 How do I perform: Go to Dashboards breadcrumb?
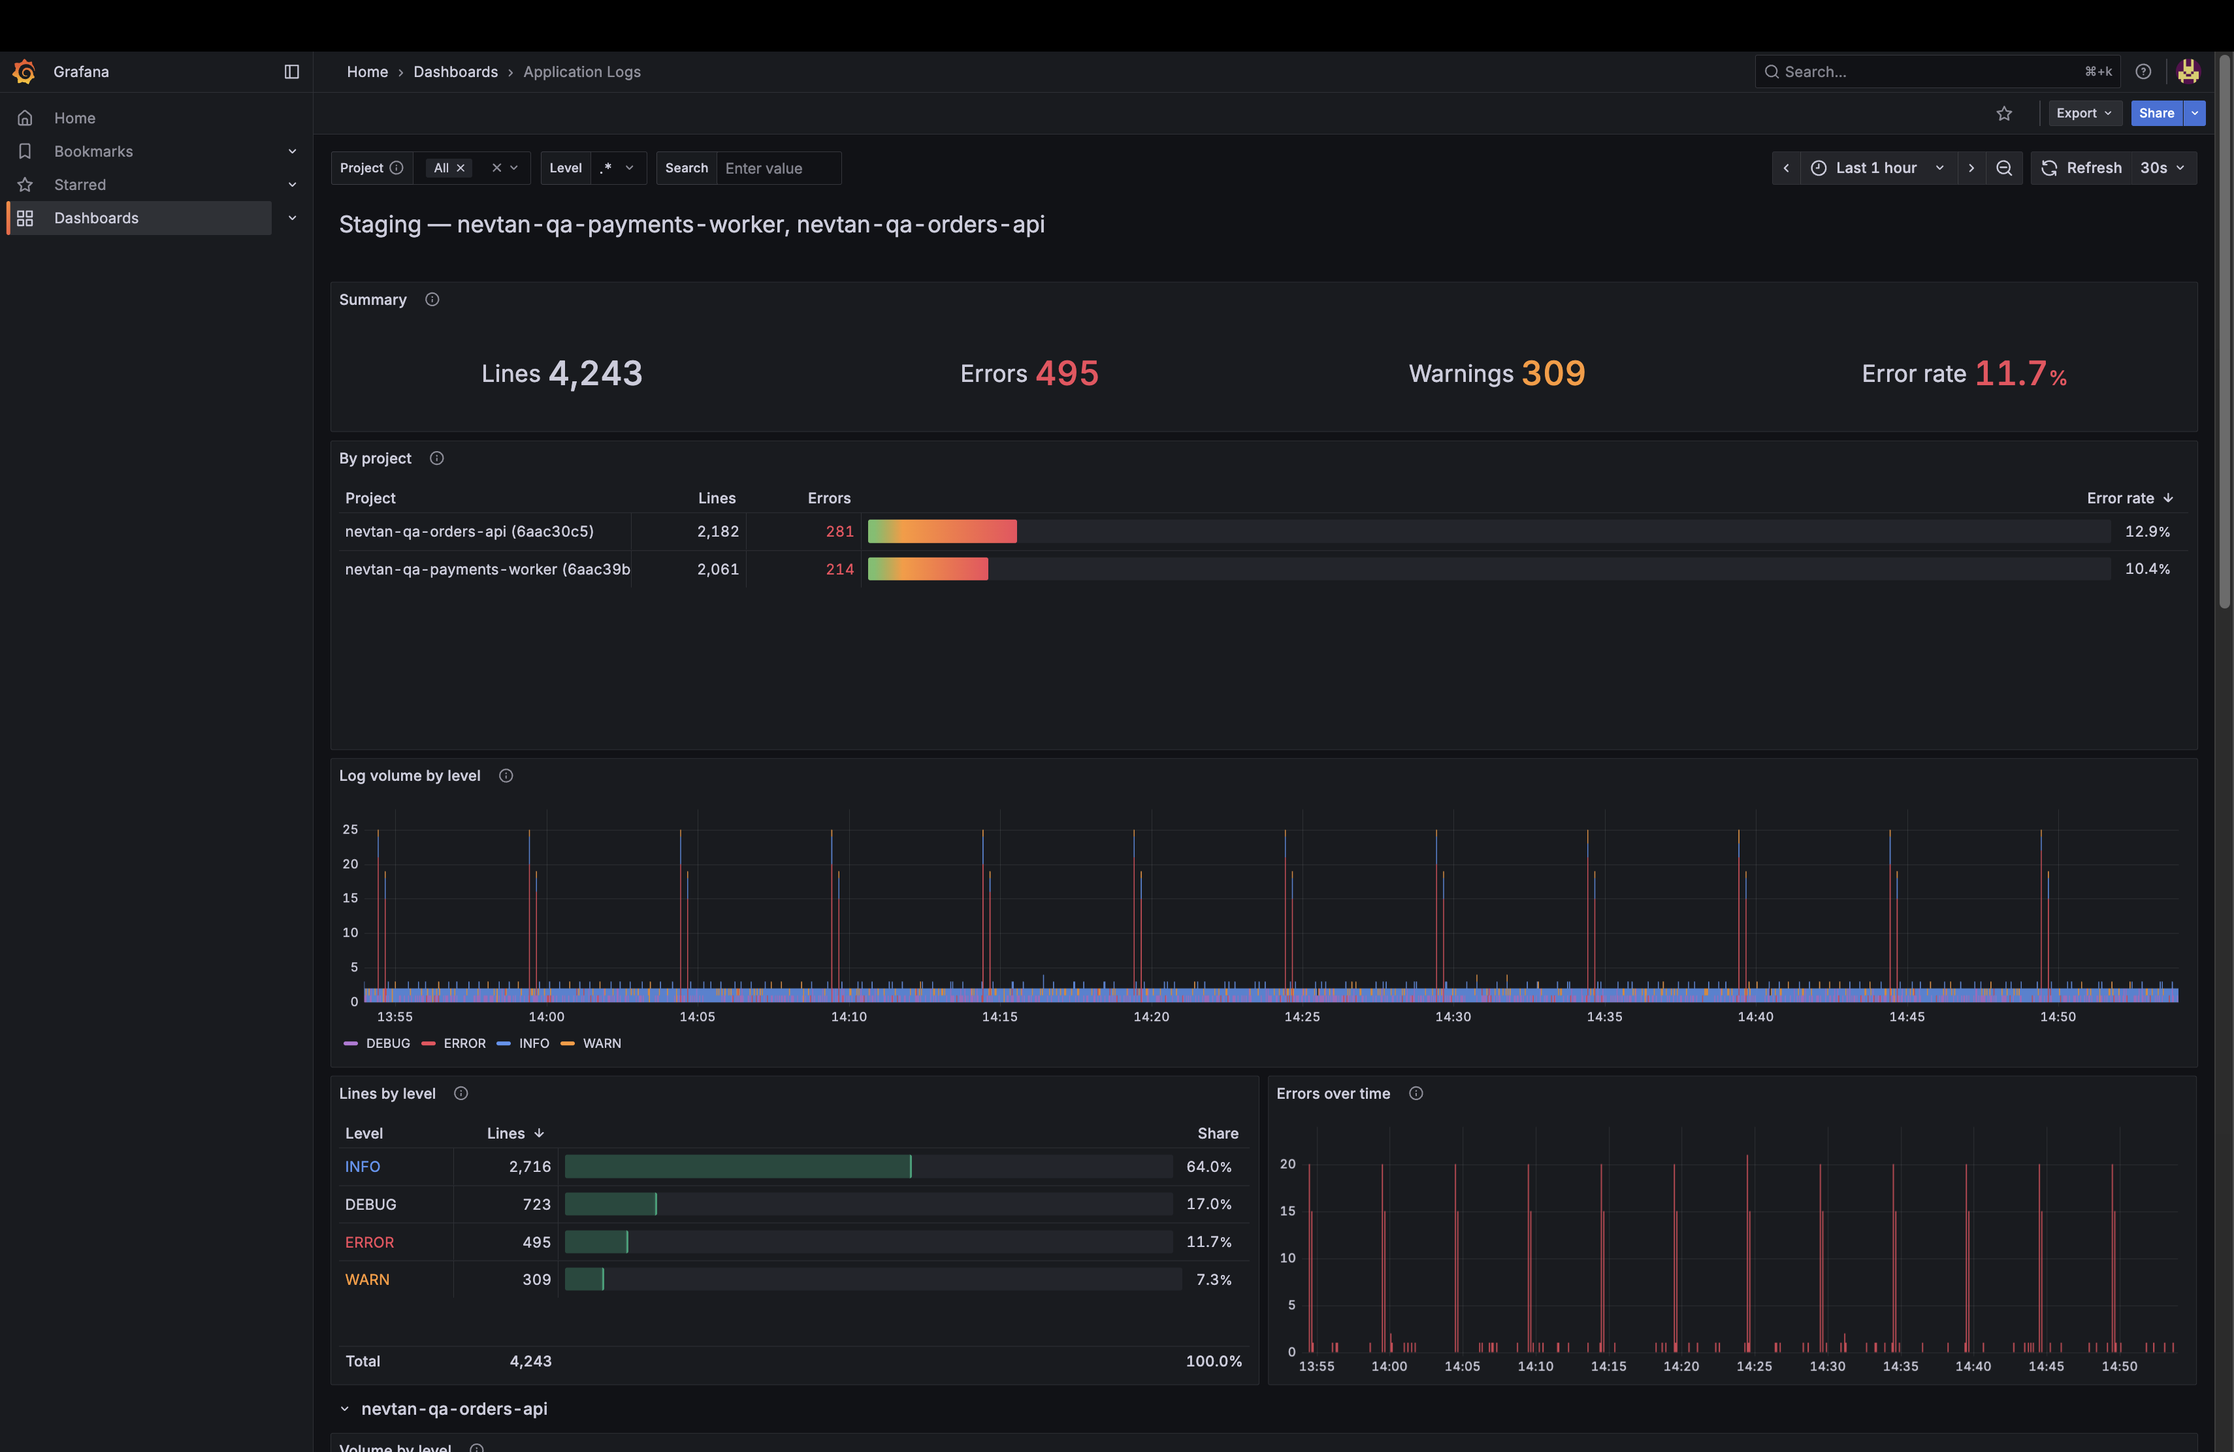[x=455, y=71]
